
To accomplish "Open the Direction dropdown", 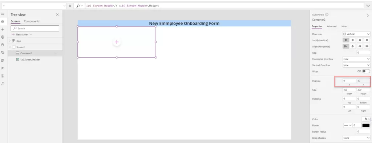I will coord(356,34).
